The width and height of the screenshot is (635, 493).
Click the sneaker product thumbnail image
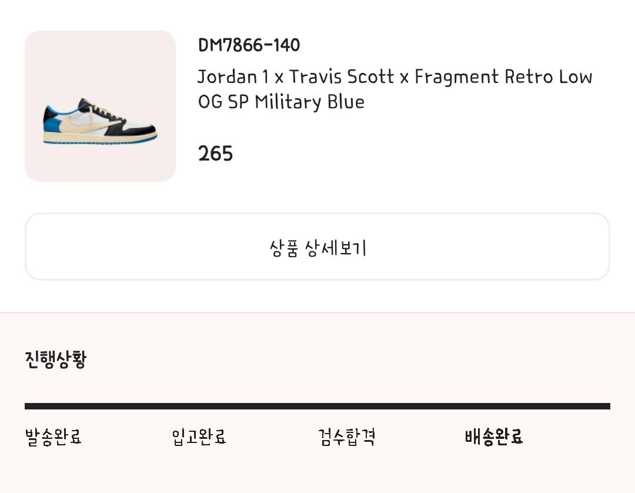[100, 106]
